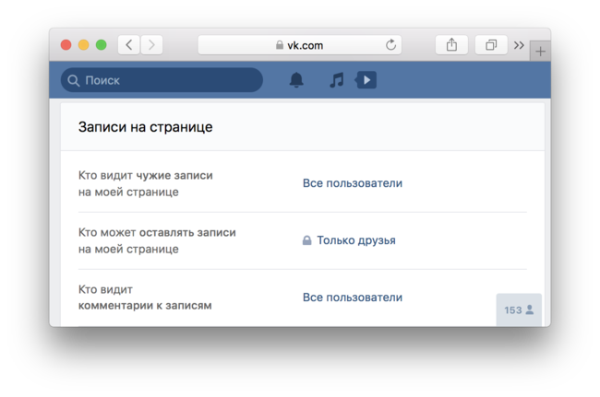The width and height of the screenshot is (600, 397).
Task: Focus the "Поиск" search field
Action: 166,80
